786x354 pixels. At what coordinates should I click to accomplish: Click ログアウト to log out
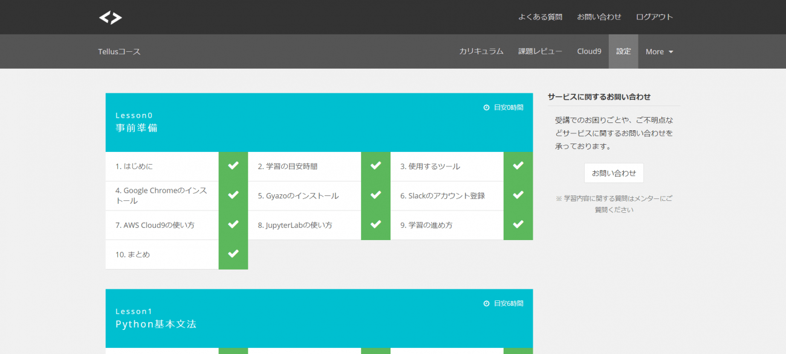coord(654,17)
